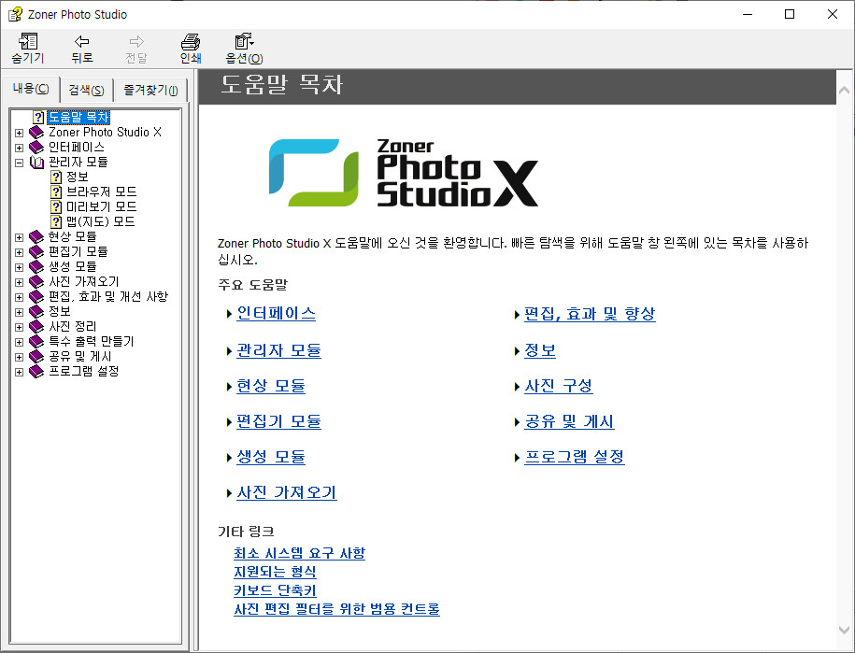Click the book icon next to 인터페이스
Viewport: 855px width, 653px height.
tap(36, 148)
